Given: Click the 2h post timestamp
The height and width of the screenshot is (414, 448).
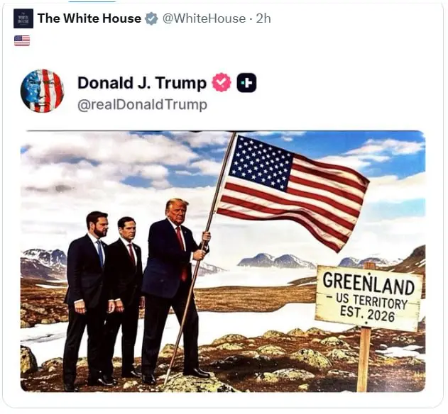Looking at the screenshot, I should click(x=263, y=18).
